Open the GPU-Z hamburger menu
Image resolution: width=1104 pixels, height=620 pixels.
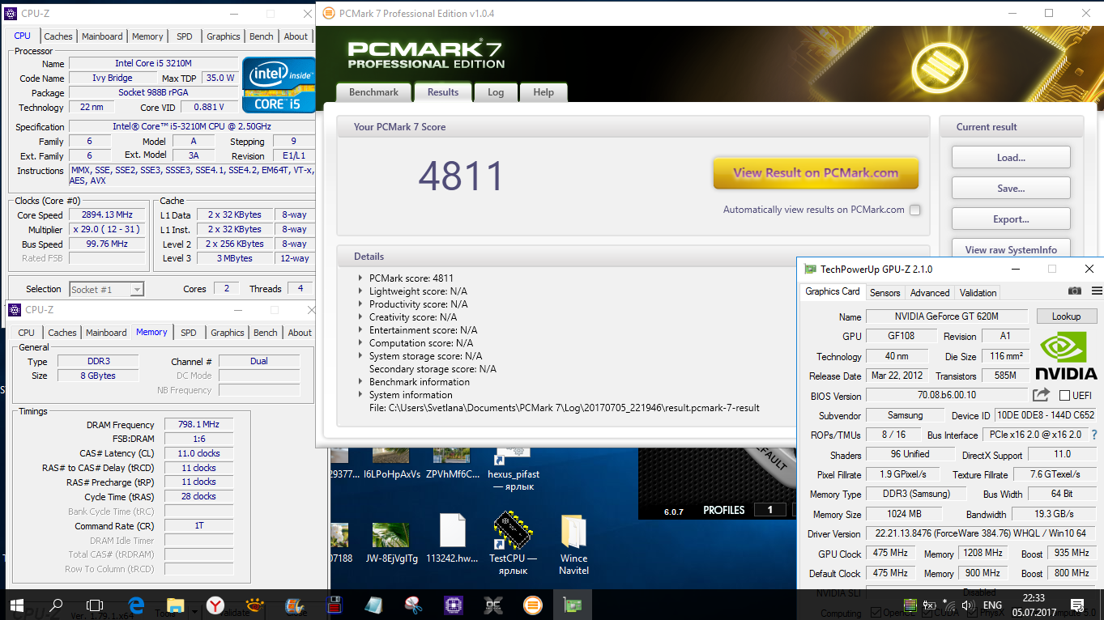(1097, 291)
